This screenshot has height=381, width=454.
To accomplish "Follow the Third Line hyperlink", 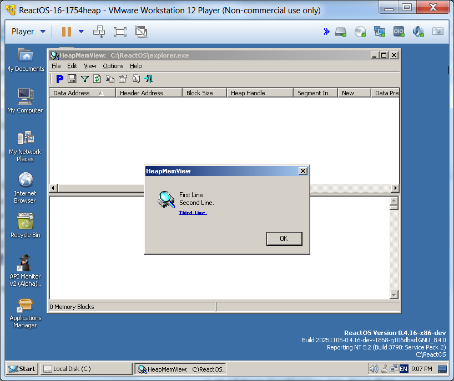I will tap(193, 213).
